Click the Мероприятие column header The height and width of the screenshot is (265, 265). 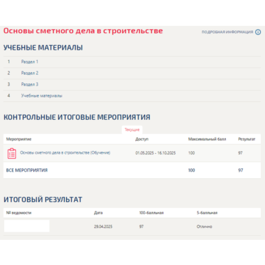(x=19, y=139)
